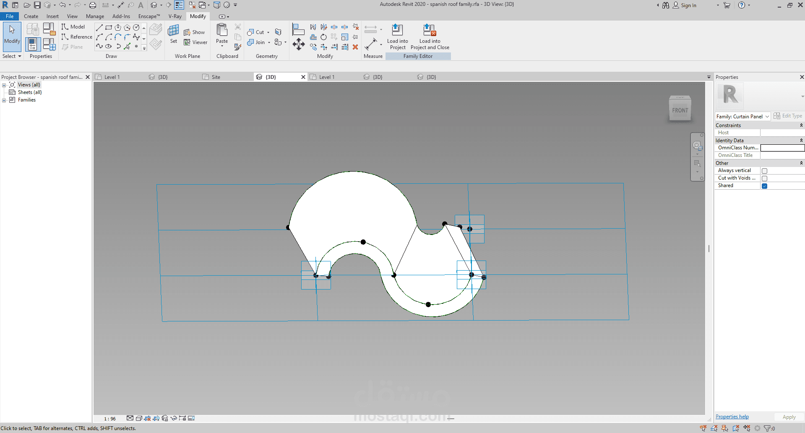Expand the Views (all) tree node
The height and width of the screenshot is (433, 805).
tap(4, 85)
